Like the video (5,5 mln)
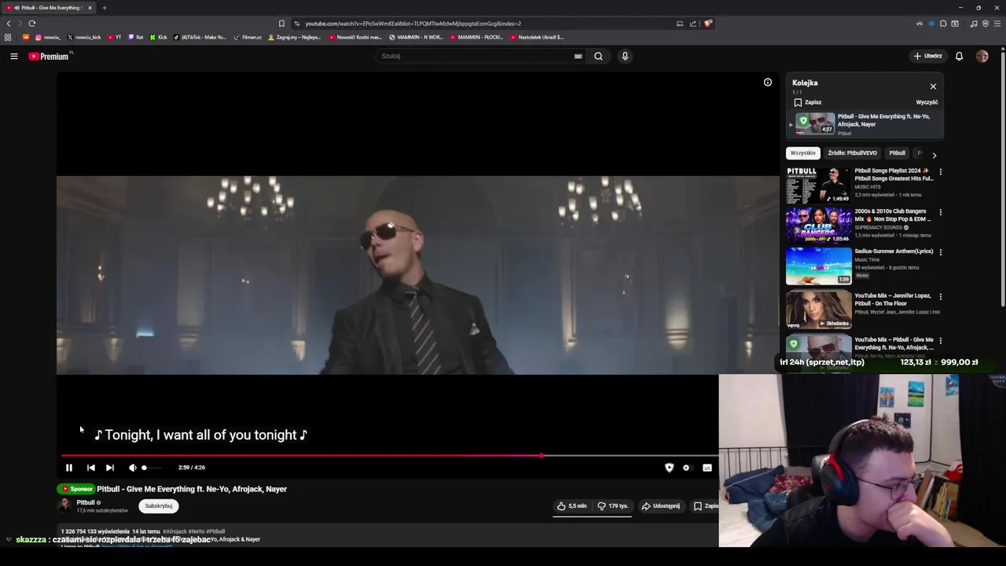Screen dimensions: 1006x566 coord(572,506)
